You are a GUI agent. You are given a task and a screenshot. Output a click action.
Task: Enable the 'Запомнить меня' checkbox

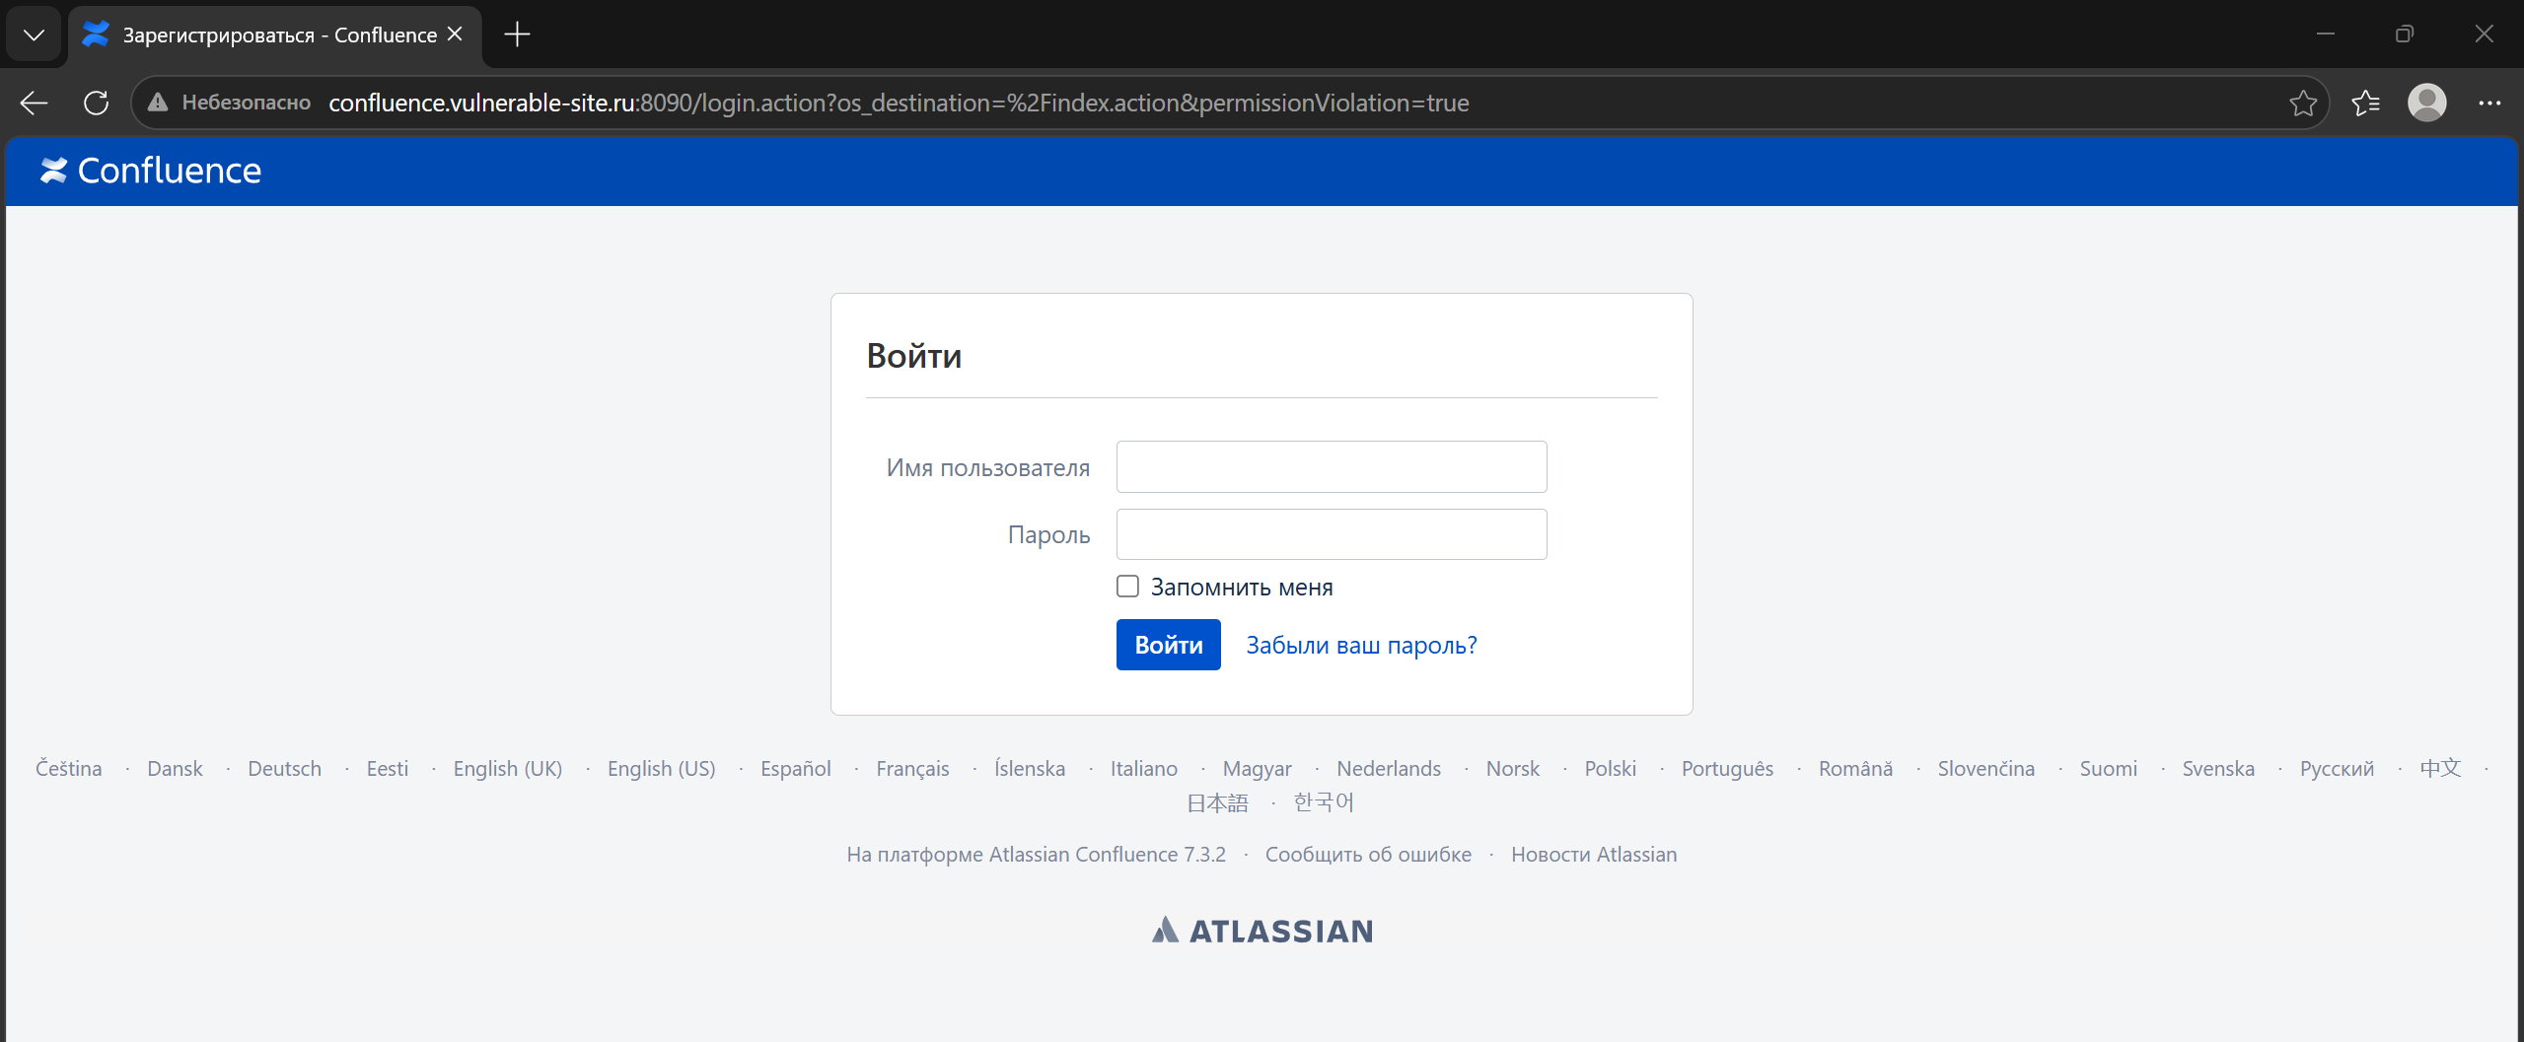pos(1127,587)
